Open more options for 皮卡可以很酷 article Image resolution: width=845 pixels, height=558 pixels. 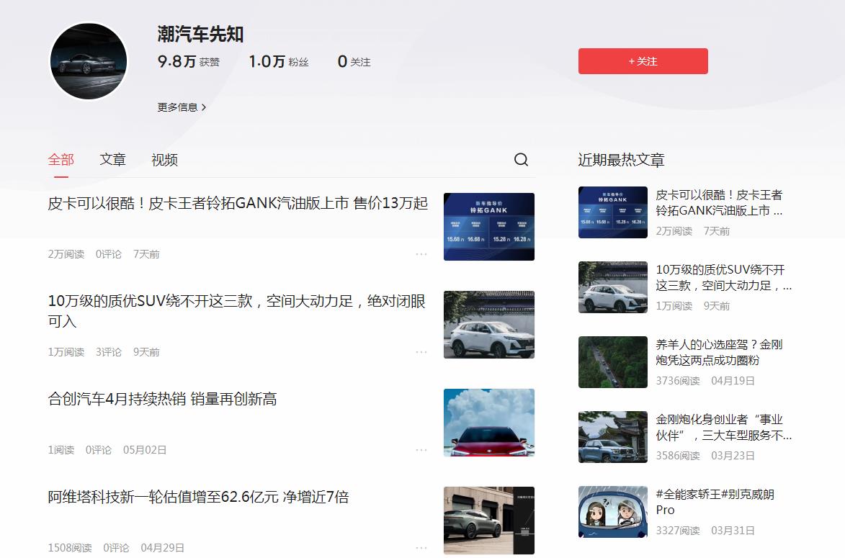click(421, 253)
